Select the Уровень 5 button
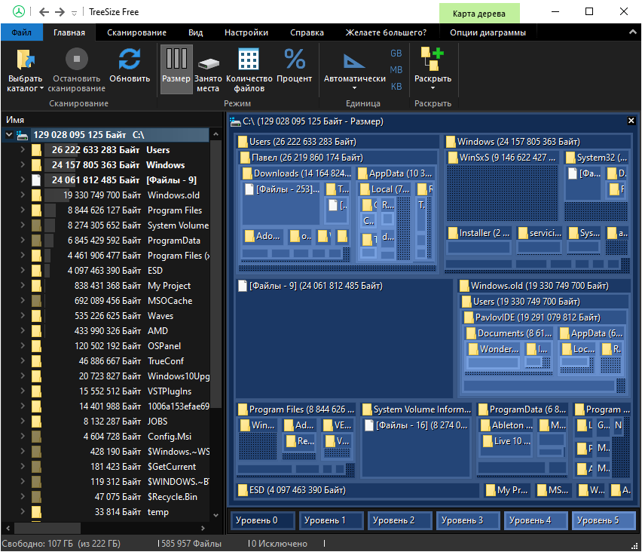 604,520
